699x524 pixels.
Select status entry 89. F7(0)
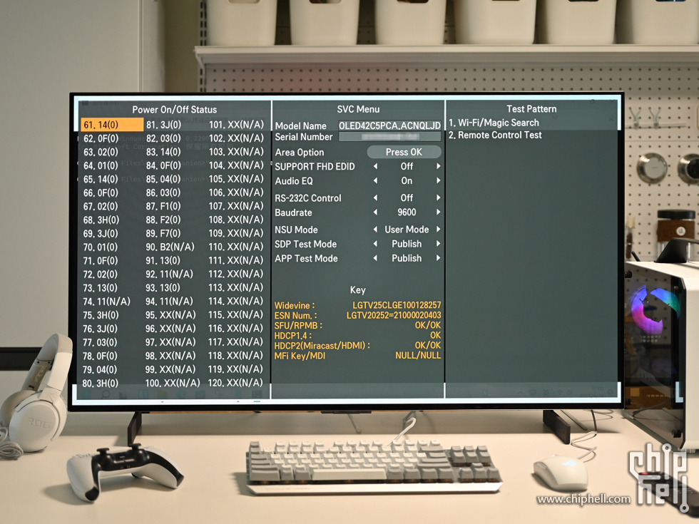(163, 234)
